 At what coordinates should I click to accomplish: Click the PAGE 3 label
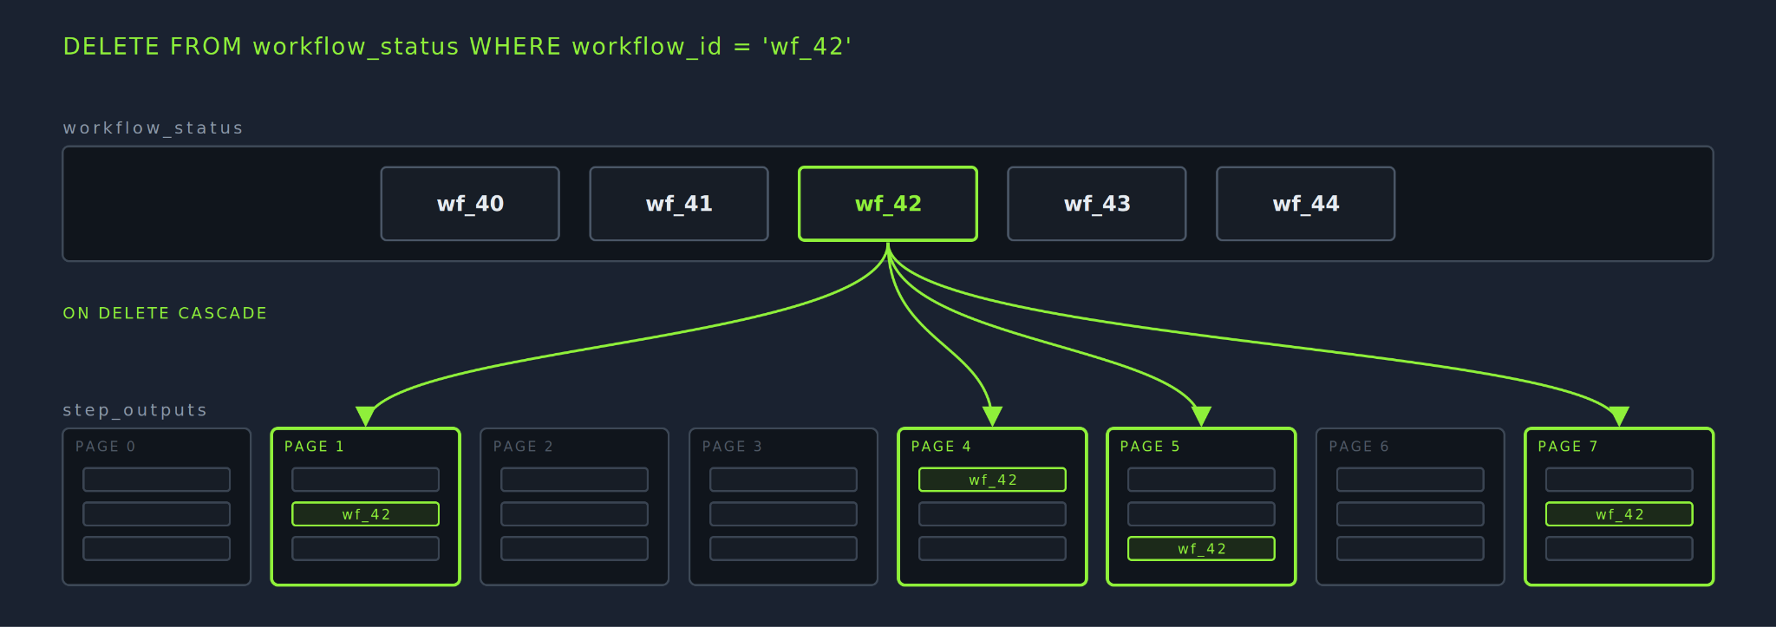pyautogui.click(x=732, y=447)
